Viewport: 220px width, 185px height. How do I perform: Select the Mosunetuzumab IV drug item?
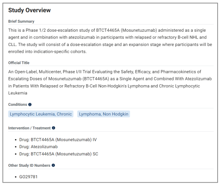pyautogui.click(x=58, y=140)
